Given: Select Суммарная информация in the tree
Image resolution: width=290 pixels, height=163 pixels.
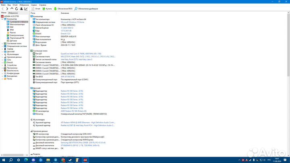Looking at the screenshot, I should click(17, 22).
